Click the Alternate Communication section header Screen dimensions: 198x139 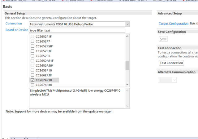pyautogui.click(x=177, y=72)
